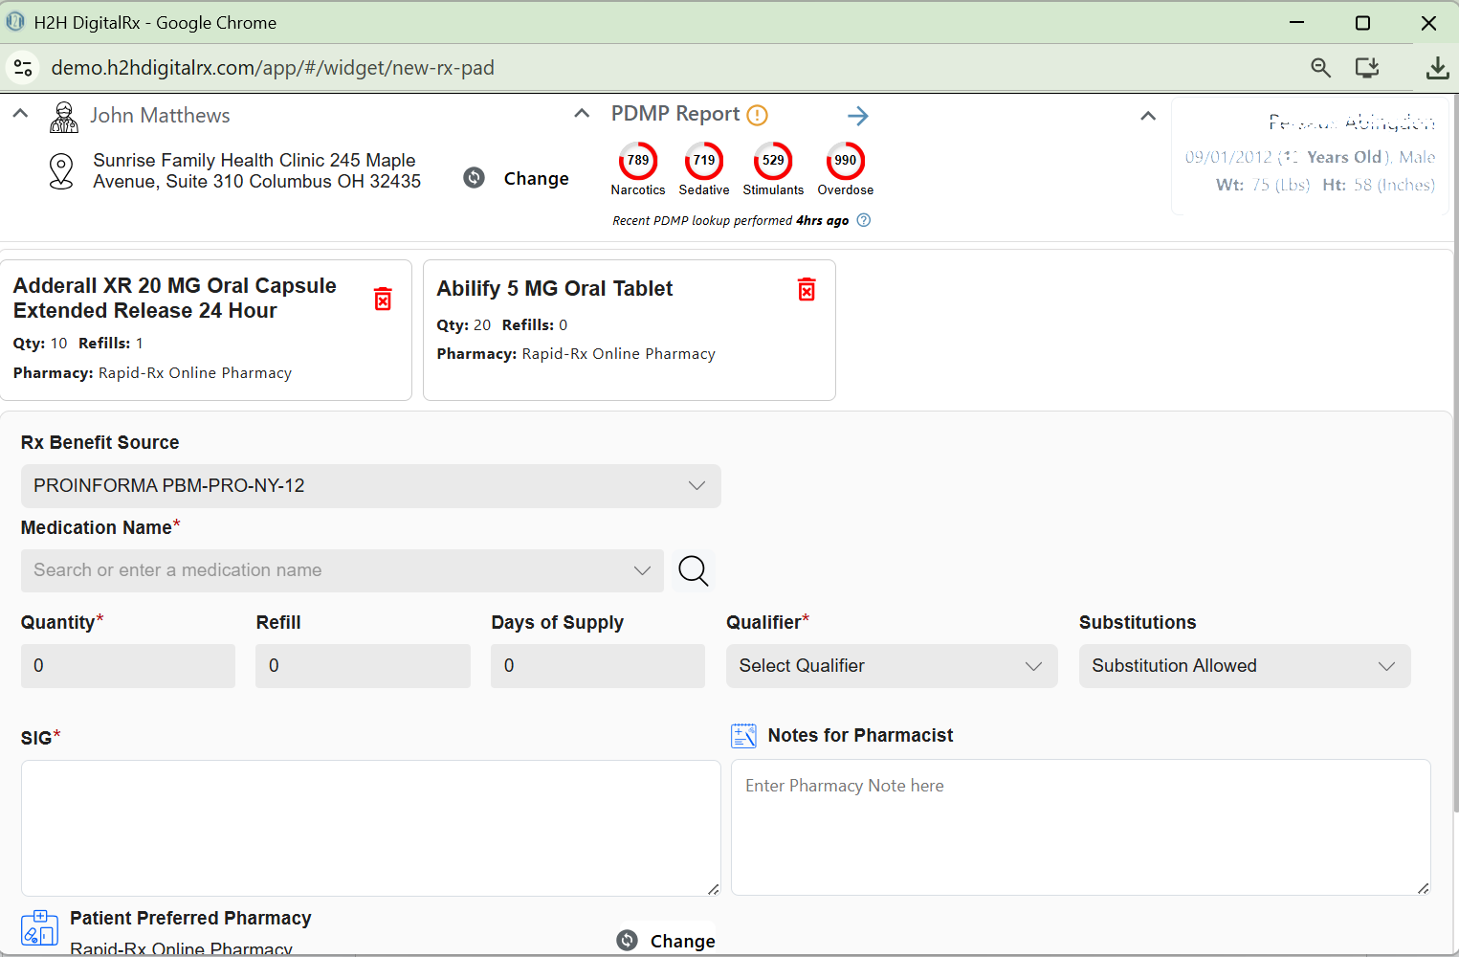Collapse the PDMP Report panel
Screen dimensions: 1459x957
[582, 114]
